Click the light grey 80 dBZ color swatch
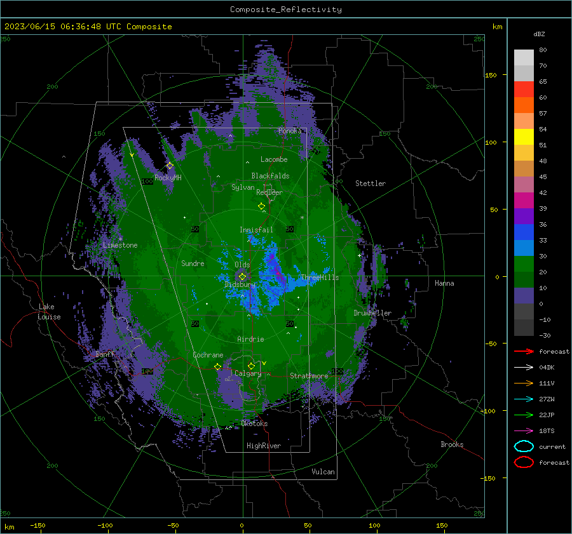 (x=524, y=57)
